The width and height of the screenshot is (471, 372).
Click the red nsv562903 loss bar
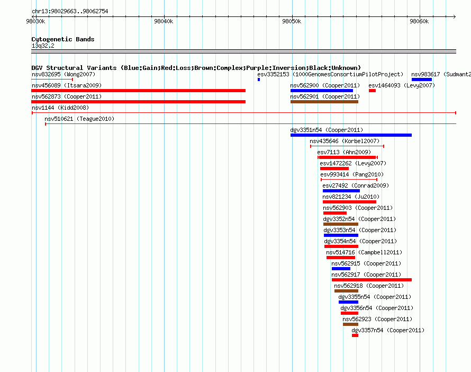[335, 213]
